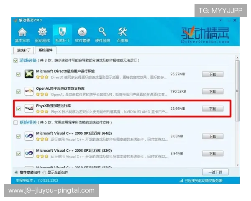The width and height of the screenshot is (251, 201).
Task: Click the 95.27MB size value
Action: pyautogui.click(x=178, y=74)
